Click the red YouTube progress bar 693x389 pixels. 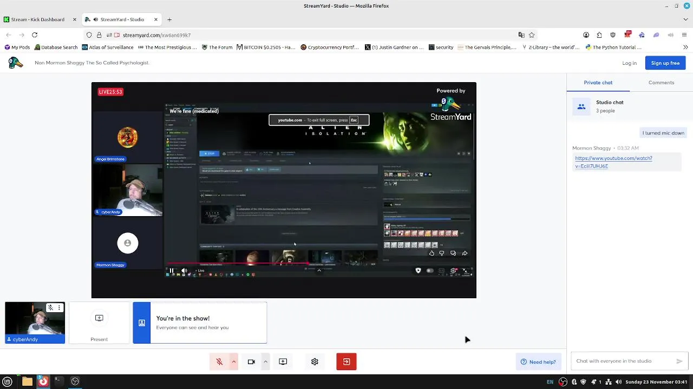(237, 264)
